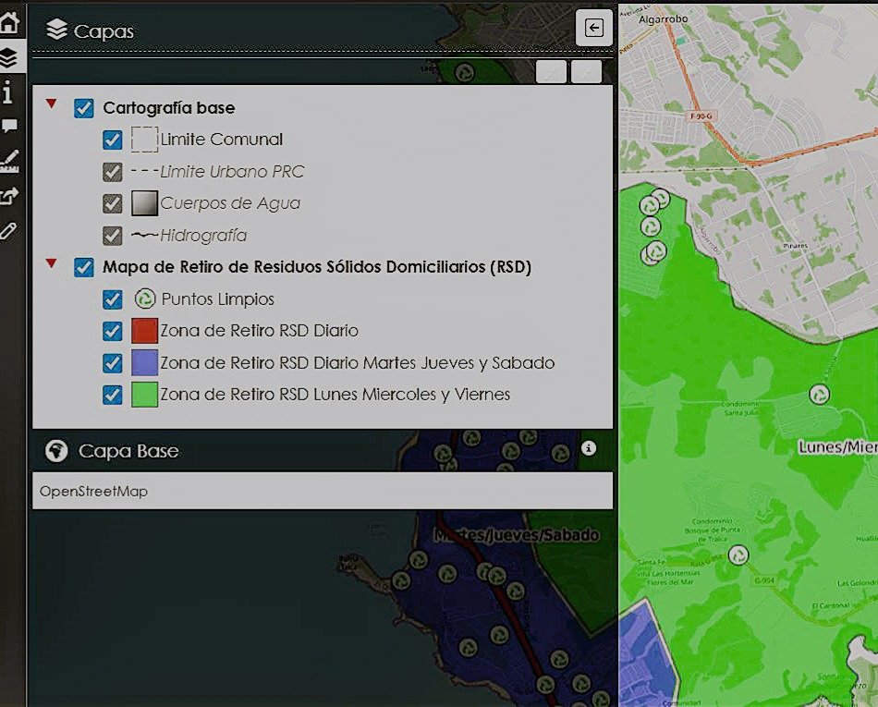This screenshot has width=878, height=707.
Task: Uncheck the Limite Comunal layer
Action: (113, 140)
